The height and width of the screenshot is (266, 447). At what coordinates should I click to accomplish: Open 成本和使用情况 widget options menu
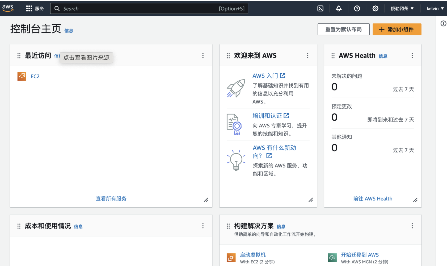(x=203, y=226)
